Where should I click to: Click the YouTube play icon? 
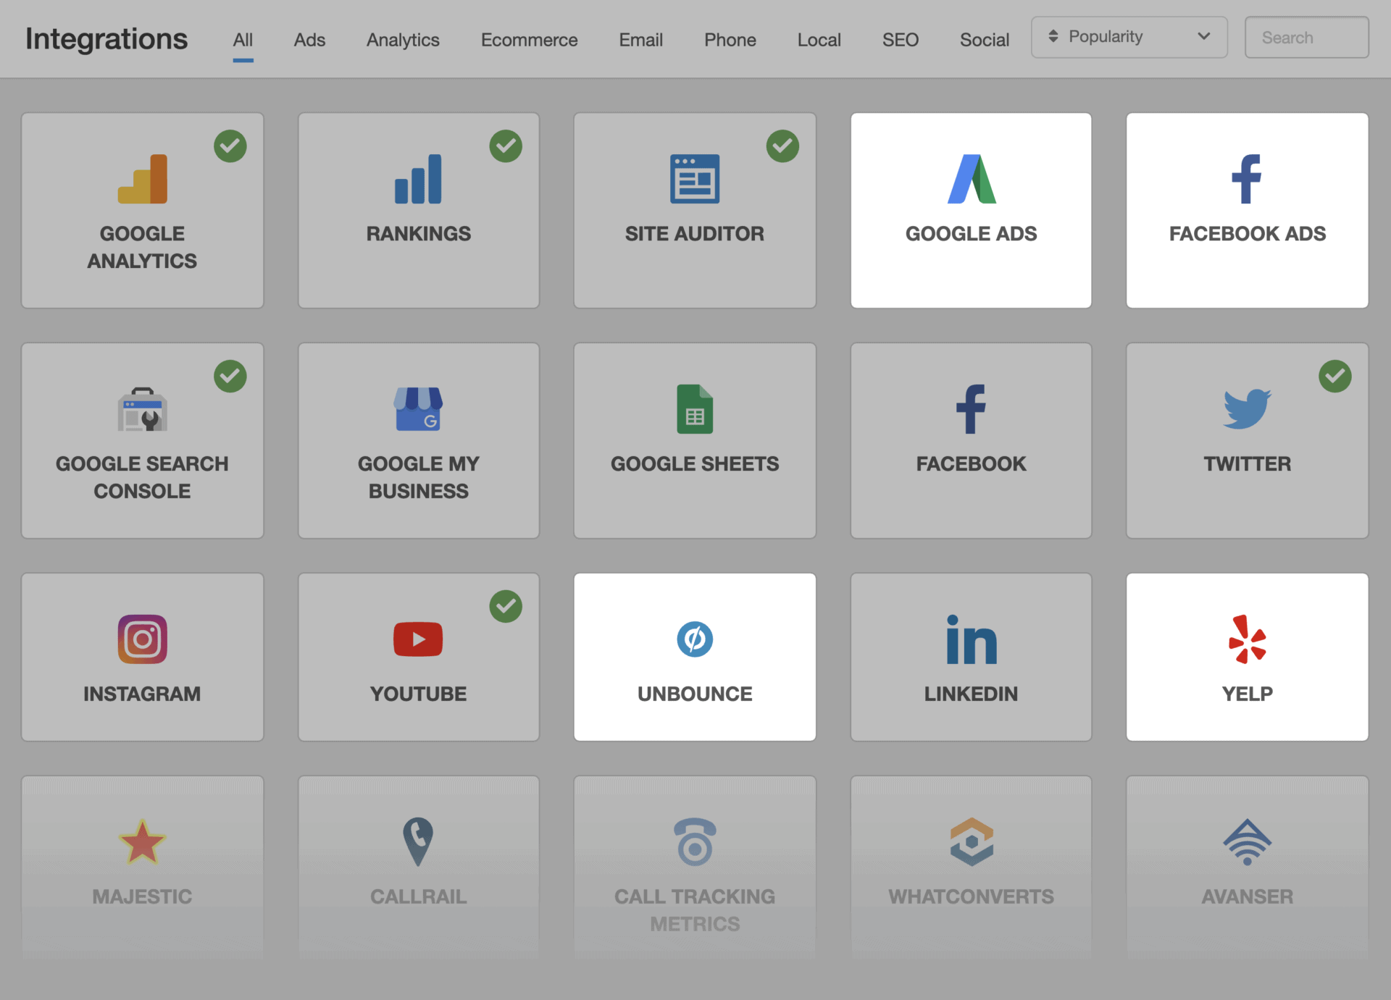[x=418, y=639]
